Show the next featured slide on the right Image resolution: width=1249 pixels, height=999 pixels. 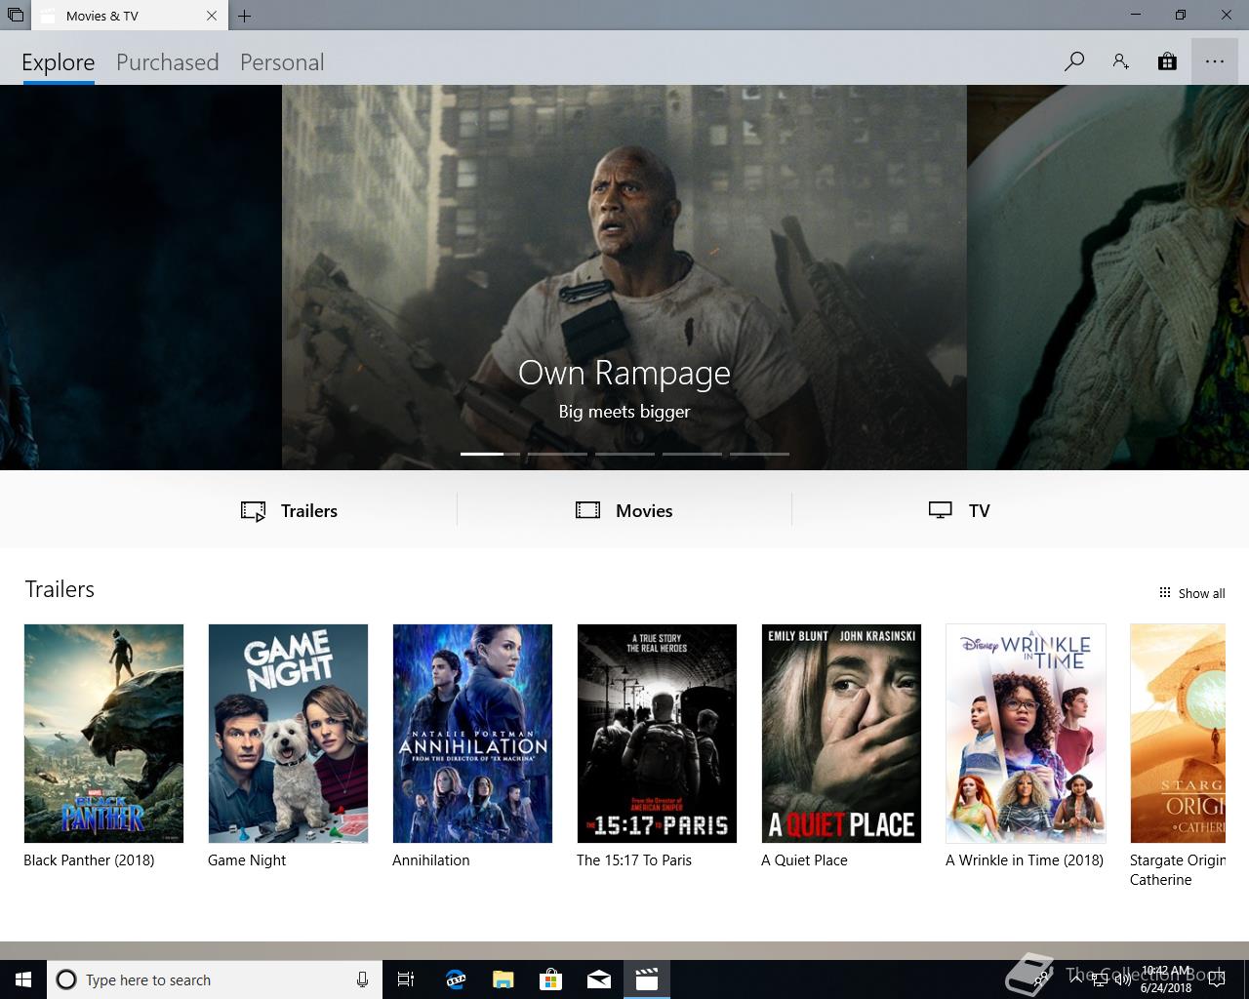[1108, 277]
